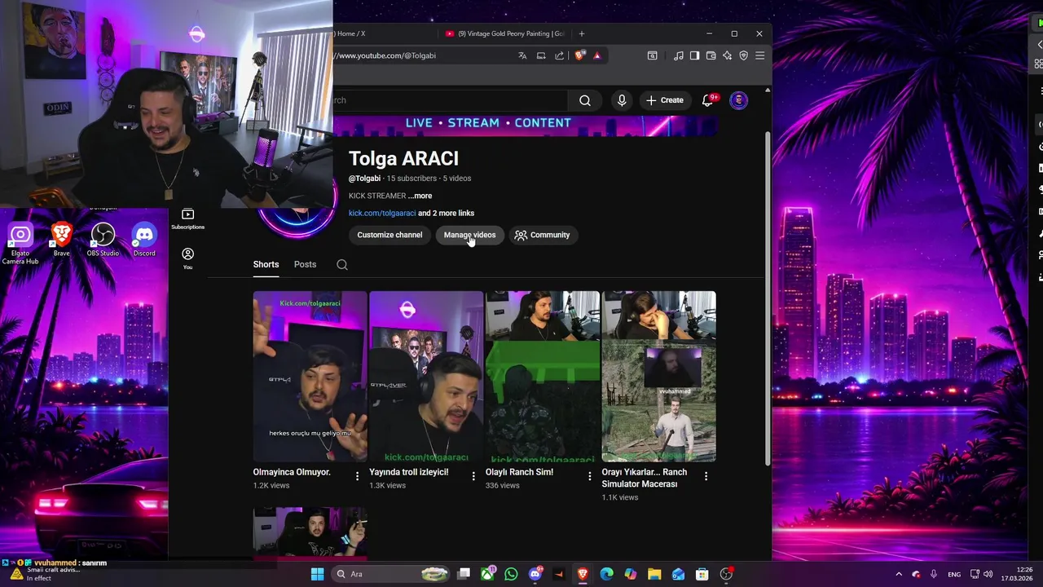Screen dimensions: 1043x587
Task: Open the Brave hamburger main menu
Action: pyautogui.click(x=759, y=55)
